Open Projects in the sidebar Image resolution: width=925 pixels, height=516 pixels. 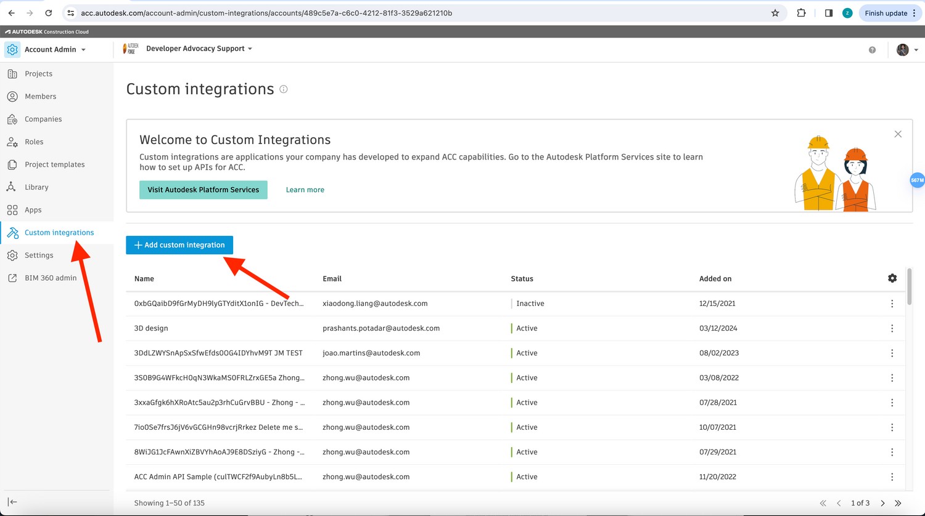tap(38, 74)
